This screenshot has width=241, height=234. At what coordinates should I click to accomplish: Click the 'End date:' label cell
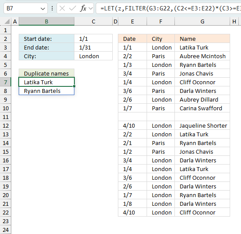pos(47,47)
